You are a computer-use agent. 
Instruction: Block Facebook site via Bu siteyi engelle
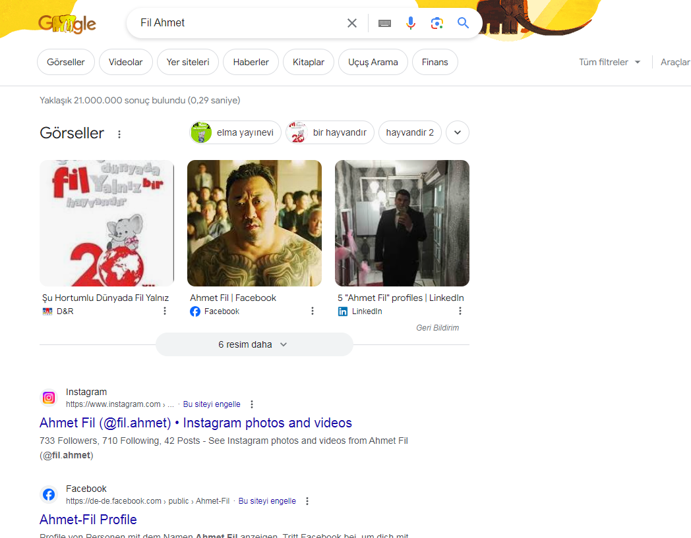pyautogui.click(x=267, y=501)
